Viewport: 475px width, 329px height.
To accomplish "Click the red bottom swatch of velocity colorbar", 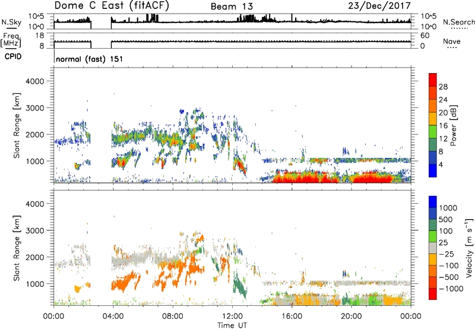I will pyautogui.click(x=433, y=294).
